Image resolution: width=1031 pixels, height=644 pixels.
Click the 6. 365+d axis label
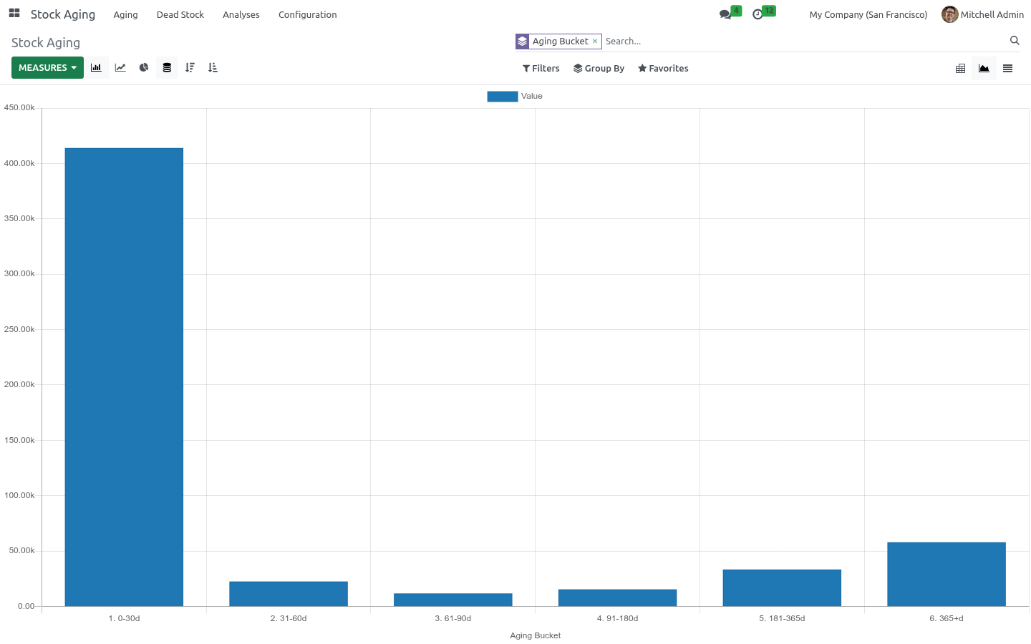coord(947,618)
